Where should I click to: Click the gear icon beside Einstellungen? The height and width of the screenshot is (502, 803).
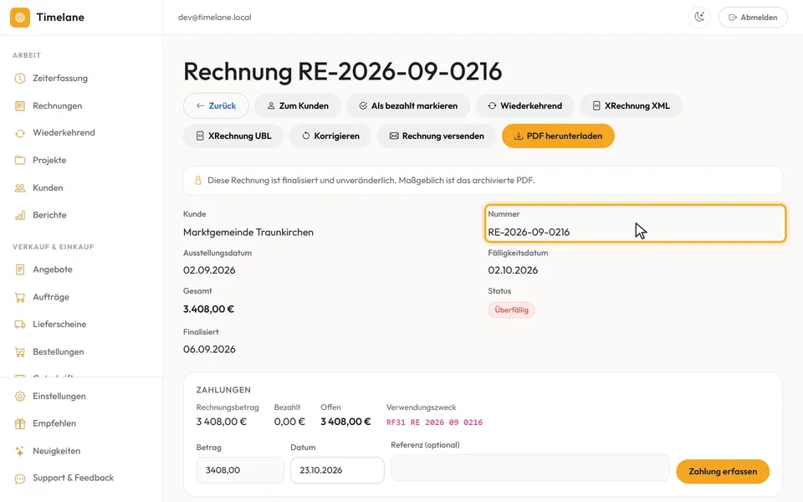tap(20, 397)
